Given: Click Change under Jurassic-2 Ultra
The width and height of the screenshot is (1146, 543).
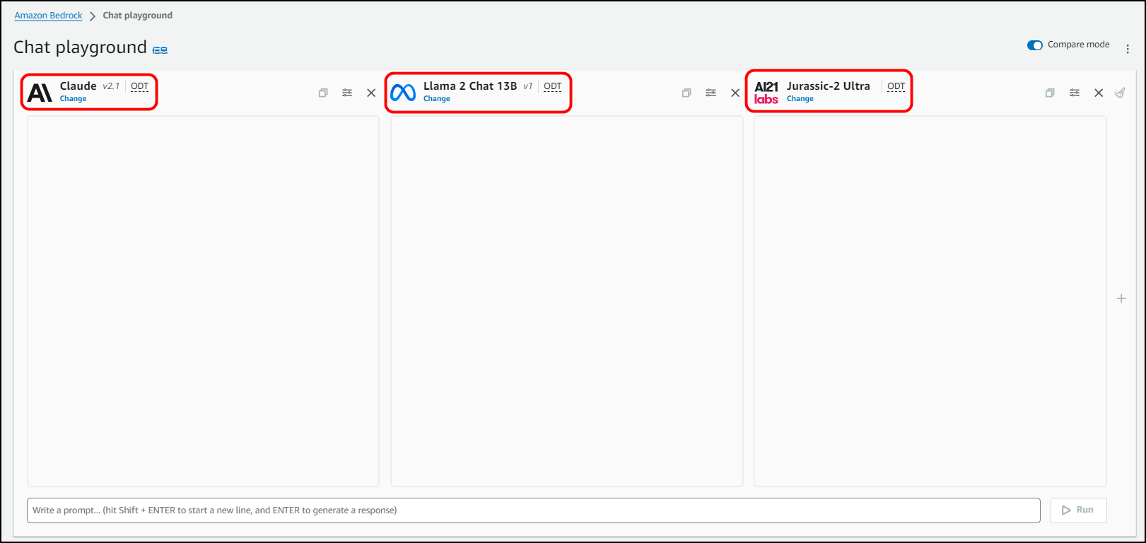Looking at the screenshot, I should [800, 99].
